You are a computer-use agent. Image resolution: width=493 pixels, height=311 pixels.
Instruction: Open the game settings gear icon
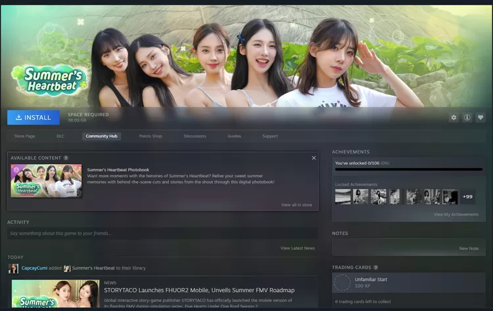pos(454,117)
